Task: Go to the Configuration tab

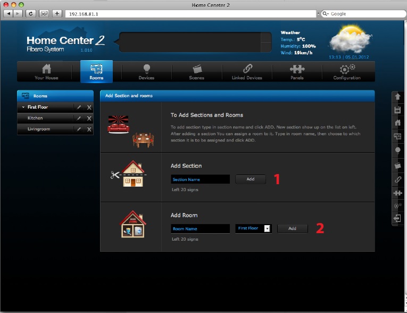Action: (x=347, y=71)
